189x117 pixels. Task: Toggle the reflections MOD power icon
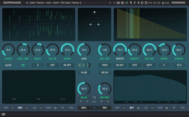[55, 108]
